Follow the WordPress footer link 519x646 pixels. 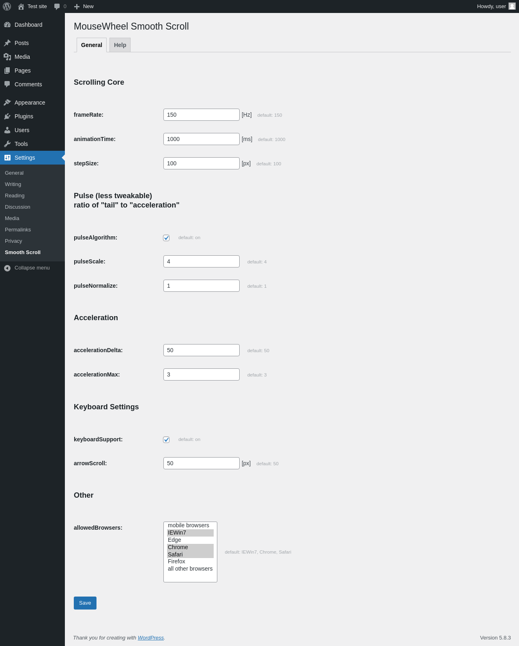[150, 638]
